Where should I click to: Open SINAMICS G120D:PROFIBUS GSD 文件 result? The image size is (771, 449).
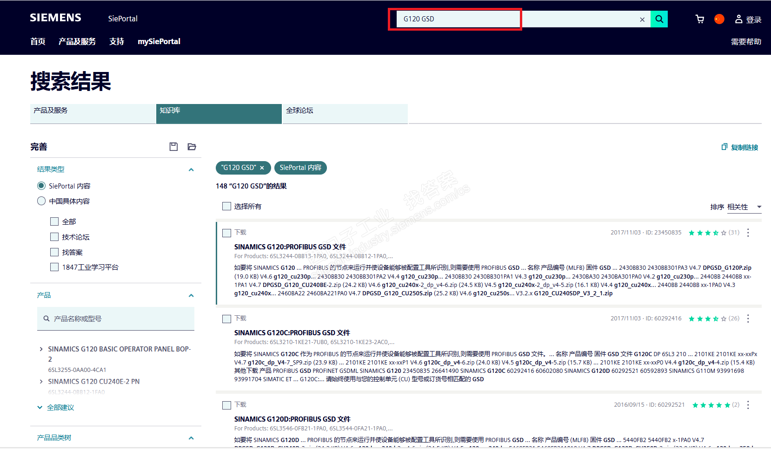pos(292,419)
